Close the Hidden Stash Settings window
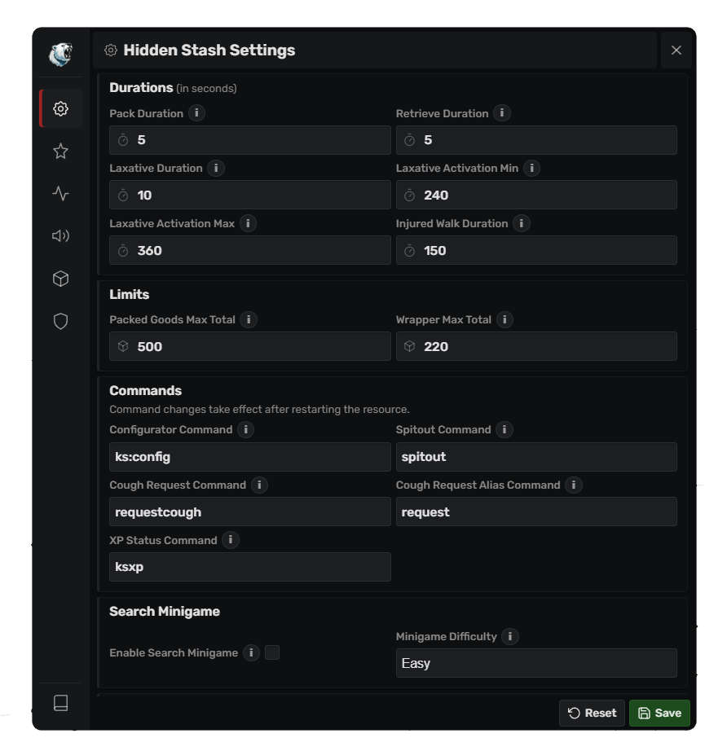The width and height of the screenshot is (727, 751). 676,50
